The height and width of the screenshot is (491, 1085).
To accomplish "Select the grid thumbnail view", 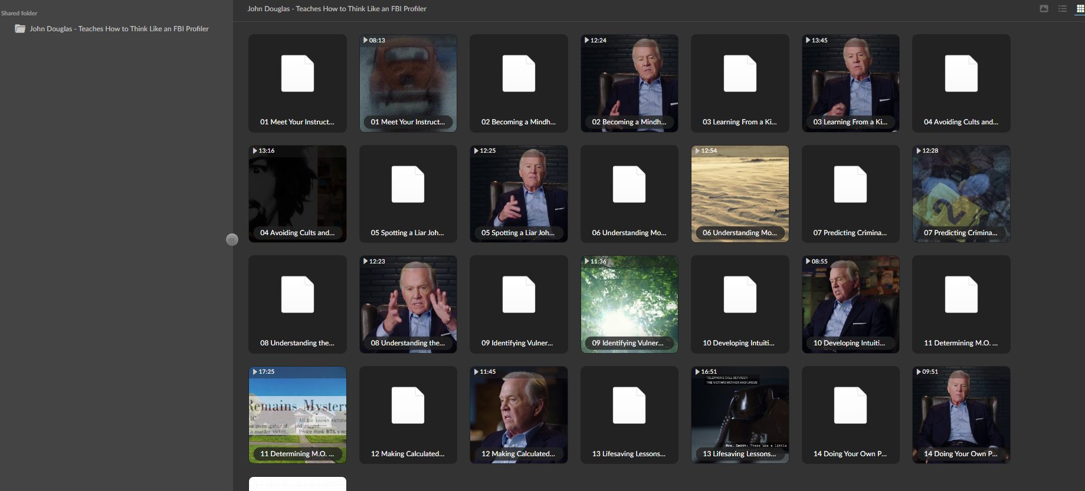I will coord(1080,8).
